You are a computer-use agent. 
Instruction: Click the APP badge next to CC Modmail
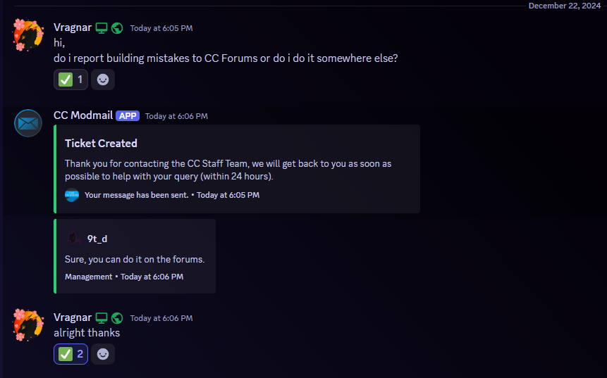[x=128, y=115]
